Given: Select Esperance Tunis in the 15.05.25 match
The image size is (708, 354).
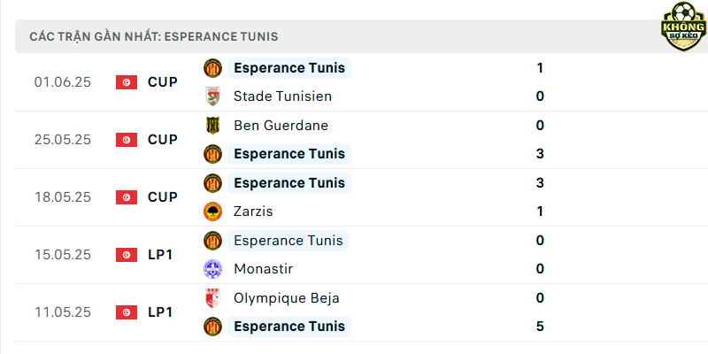Looking at the screenshot, I should [289, 240].
